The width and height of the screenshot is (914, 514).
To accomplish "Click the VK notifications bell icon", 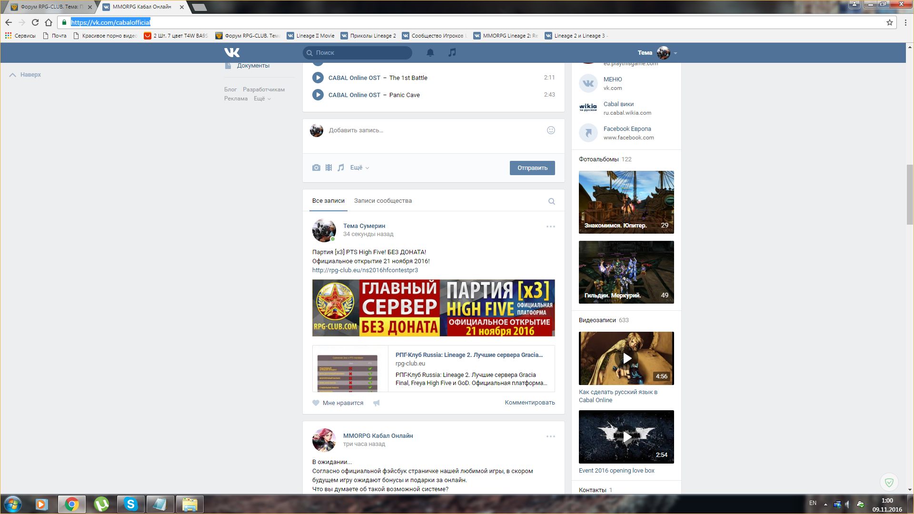I will point(430,53).
